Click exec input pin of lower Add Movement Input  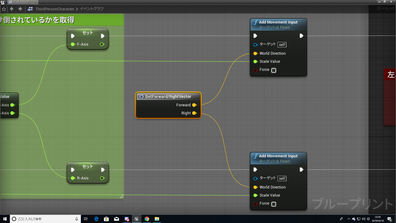pyautogui.click(x=255, y=170)
